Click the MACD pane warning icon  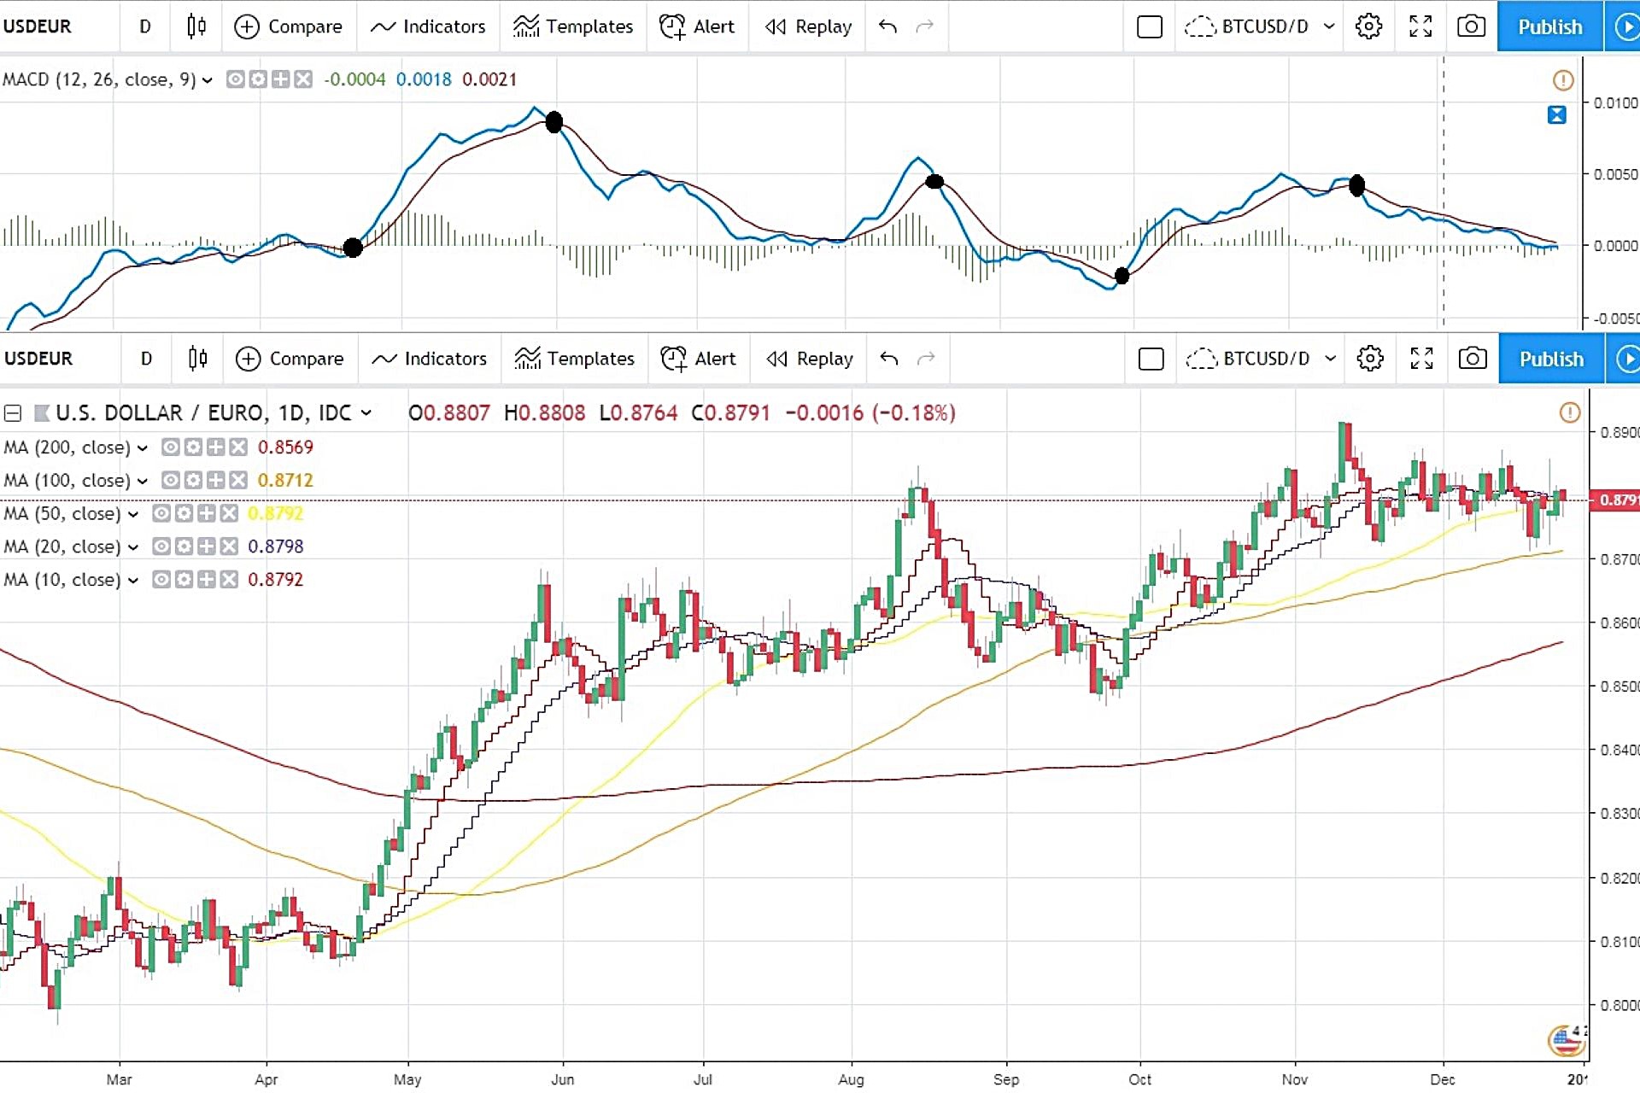pos(1563,80)
